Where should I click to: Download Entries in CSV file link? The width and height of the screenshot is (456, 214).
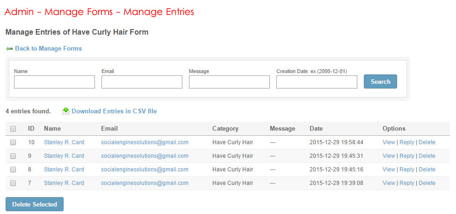[x=114, y=111]
